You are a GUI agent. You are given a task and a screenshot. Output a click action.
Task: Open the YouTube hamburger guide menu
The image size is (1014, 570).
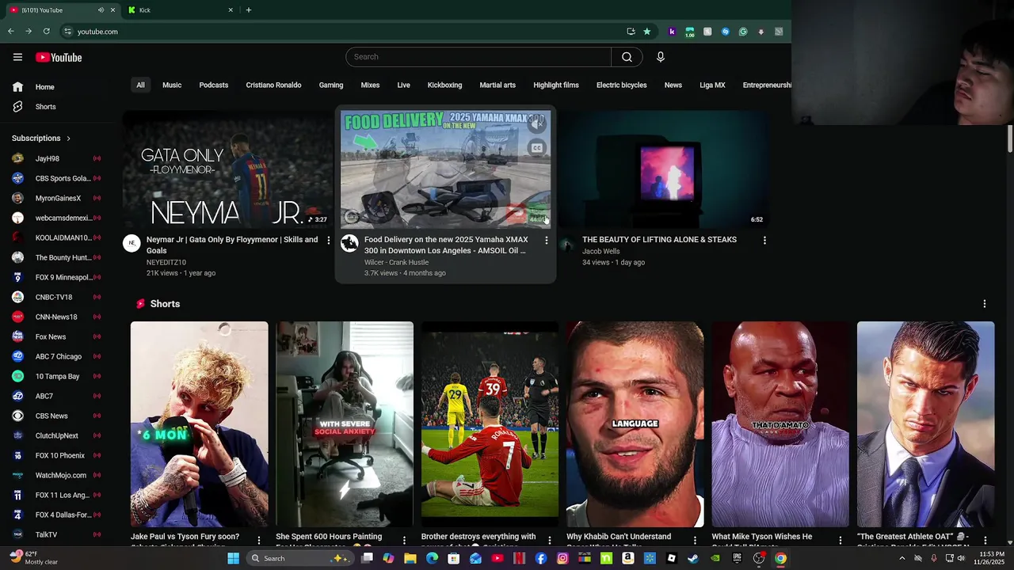17,57
